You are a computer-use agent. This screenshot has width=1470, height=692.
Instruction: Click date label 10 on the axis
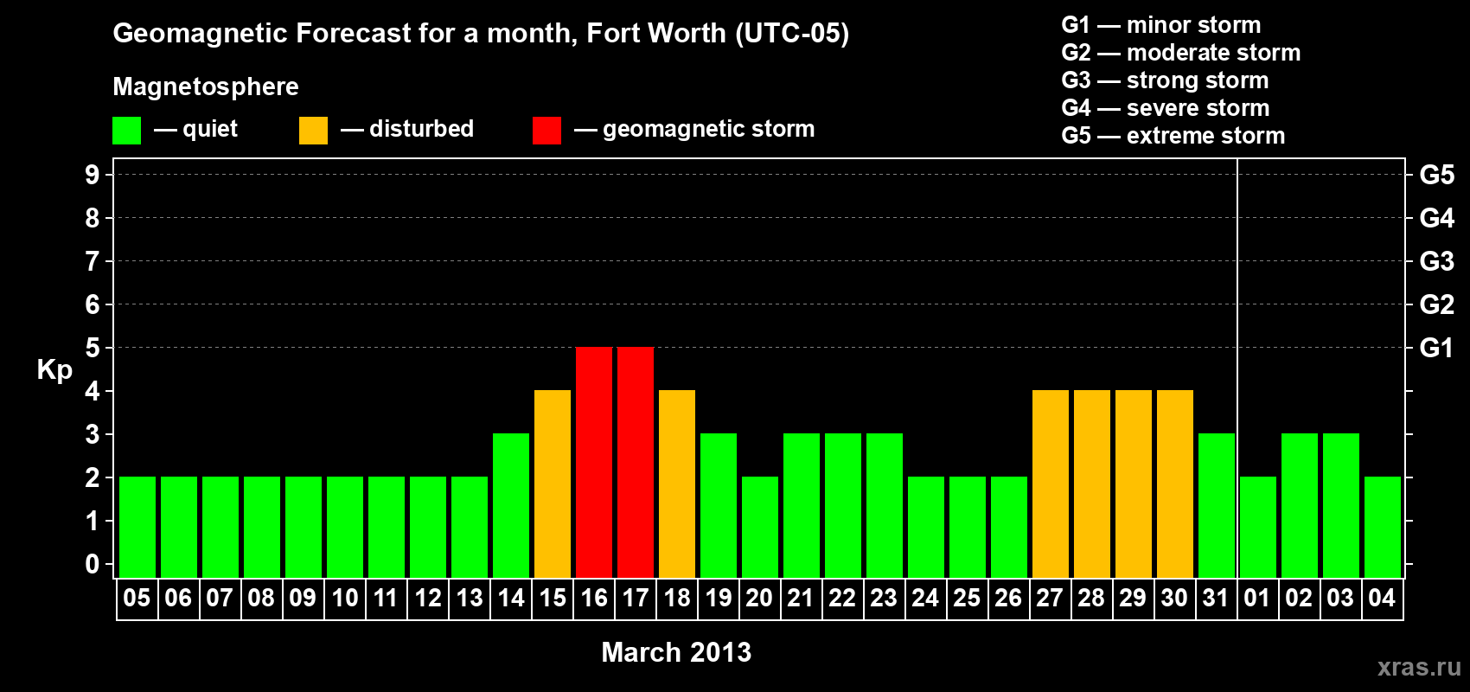coord(344,598)
